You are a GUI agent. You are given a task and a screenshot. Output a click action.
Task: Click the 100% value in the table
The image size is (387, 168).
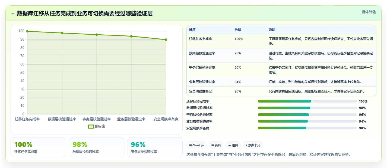pos(239,39)
